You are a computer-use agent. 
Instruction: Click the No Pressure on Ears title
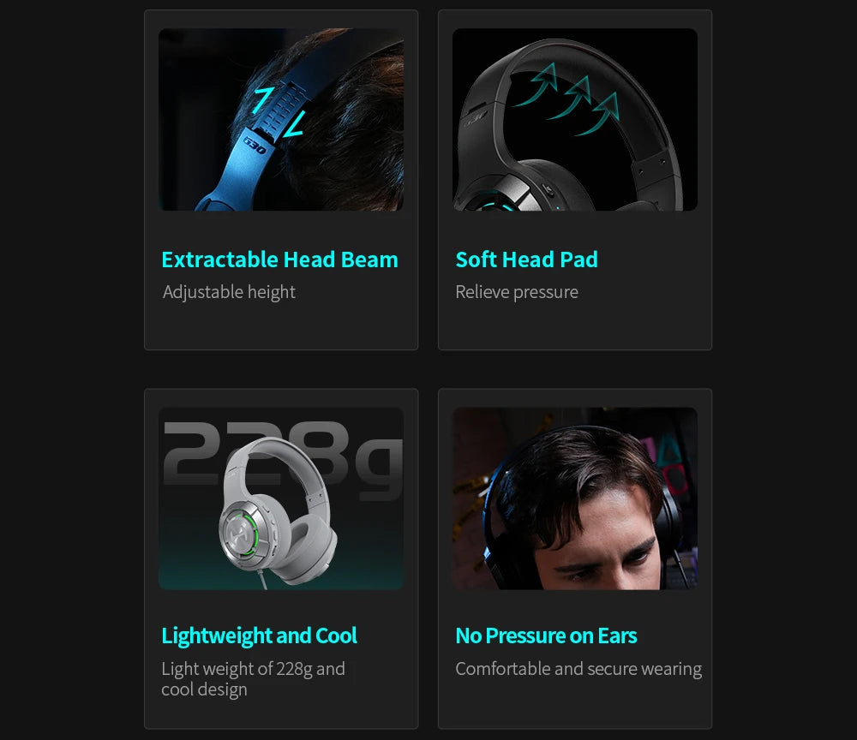pyautogui.click(x=547, y=636)
